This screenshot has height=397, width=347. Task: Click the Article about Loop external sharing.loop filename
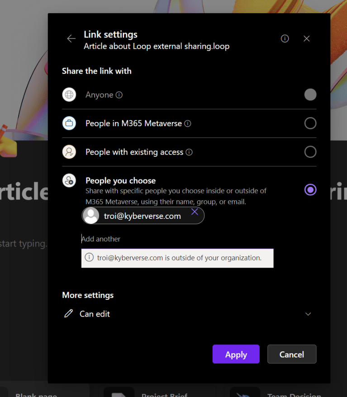tap(157, 46)
